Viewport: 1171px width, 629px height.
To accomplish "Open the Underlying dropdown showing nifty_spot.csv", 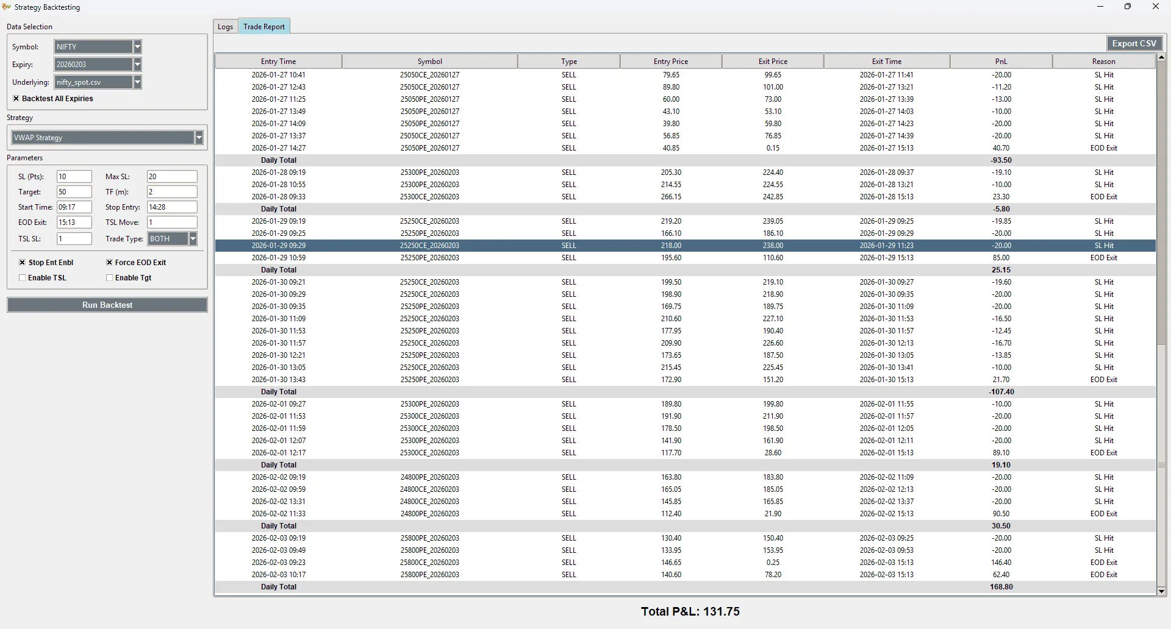I will 137,82.
